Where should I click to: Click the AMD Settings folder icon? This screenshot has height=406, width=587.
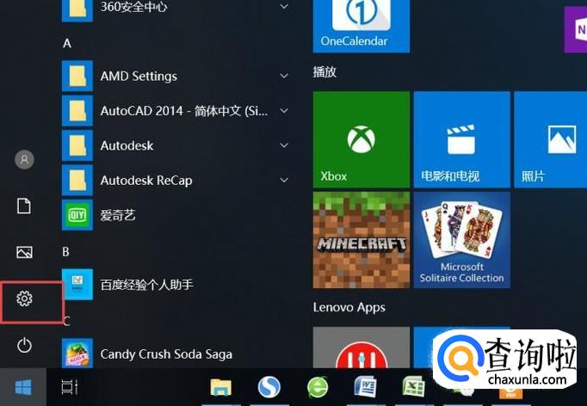tap(77, 76)
